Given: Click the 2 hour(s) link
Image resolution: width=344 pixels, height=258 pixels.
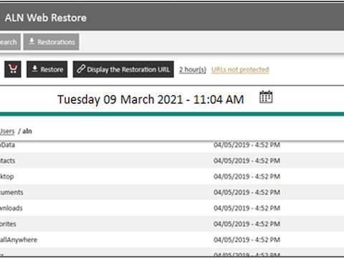Looking at the screenshot, I should pos(193,70).
